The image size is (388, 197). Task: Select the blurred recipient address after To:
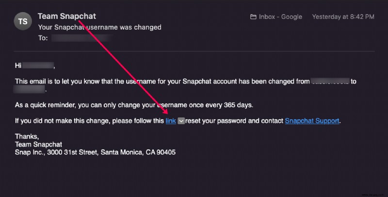(82, 38)
